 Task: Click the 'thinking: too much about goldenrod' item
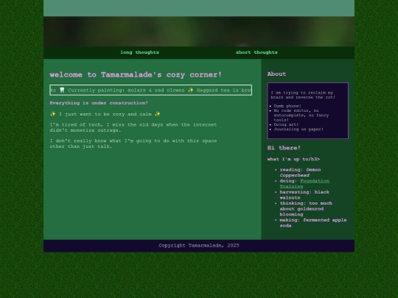pyautogui.click(x=306, y=209)
